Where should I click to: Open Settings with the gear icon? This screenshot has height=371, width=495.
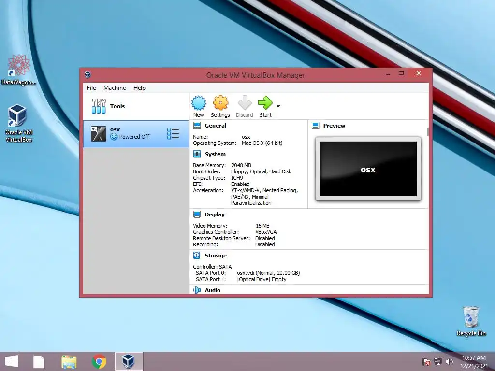[x=220, y=103]
